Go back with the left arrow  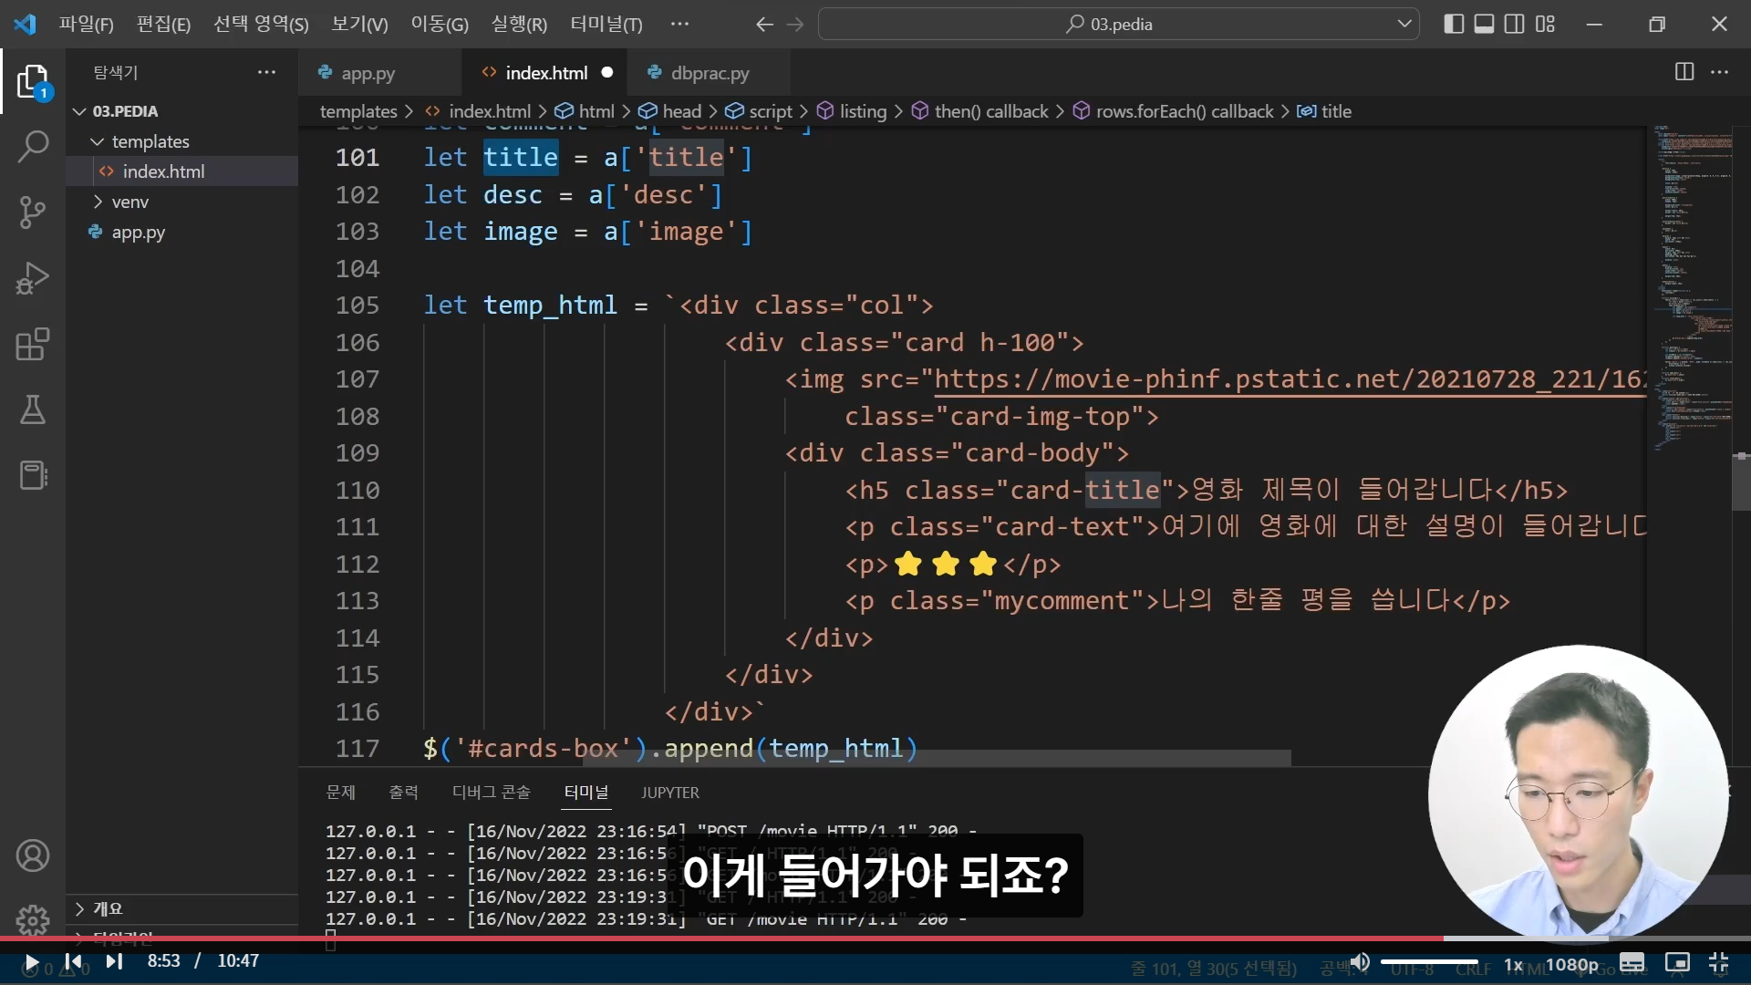coord(764,25)
